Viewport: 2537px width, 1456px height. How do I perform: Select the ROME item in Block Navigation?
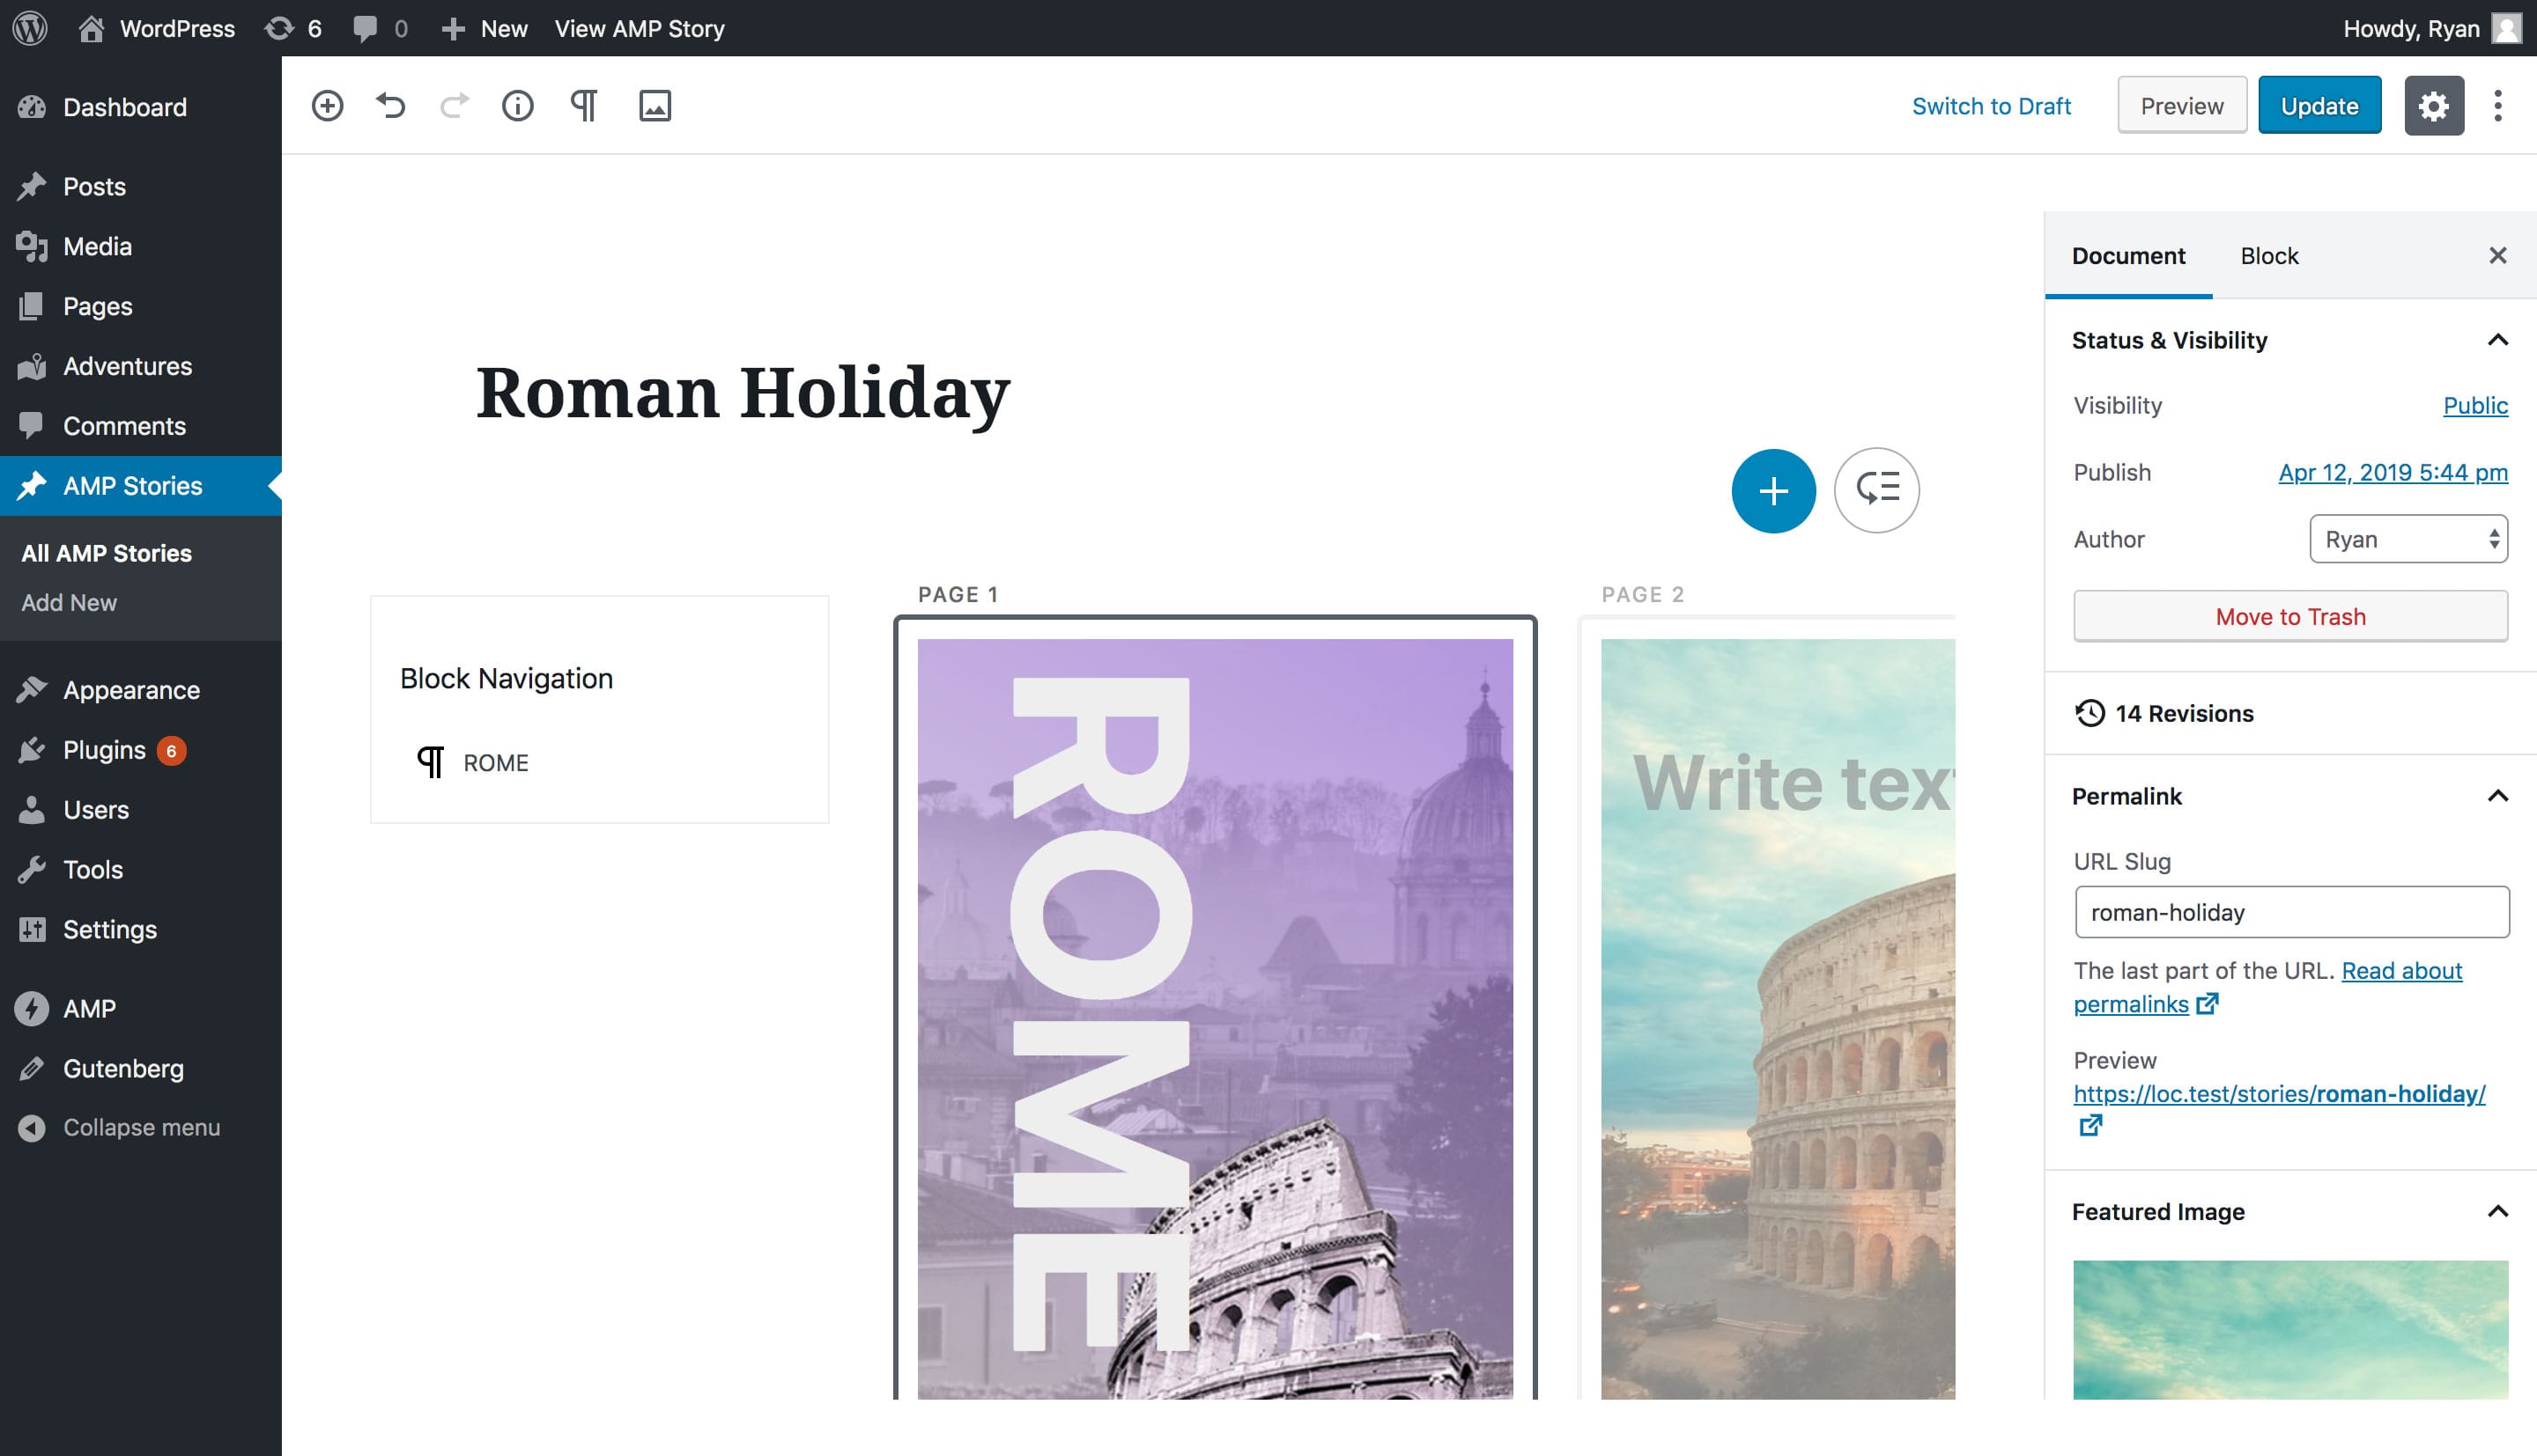495,763
